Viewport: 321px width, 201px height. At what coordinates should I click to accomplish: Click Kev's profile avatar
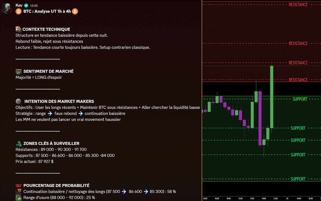[x=7, y=8]
